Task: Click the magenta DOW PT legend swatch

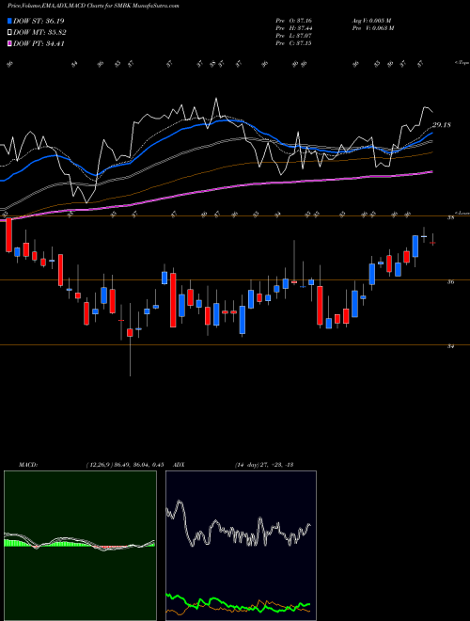Action: (x=10, y=44)
